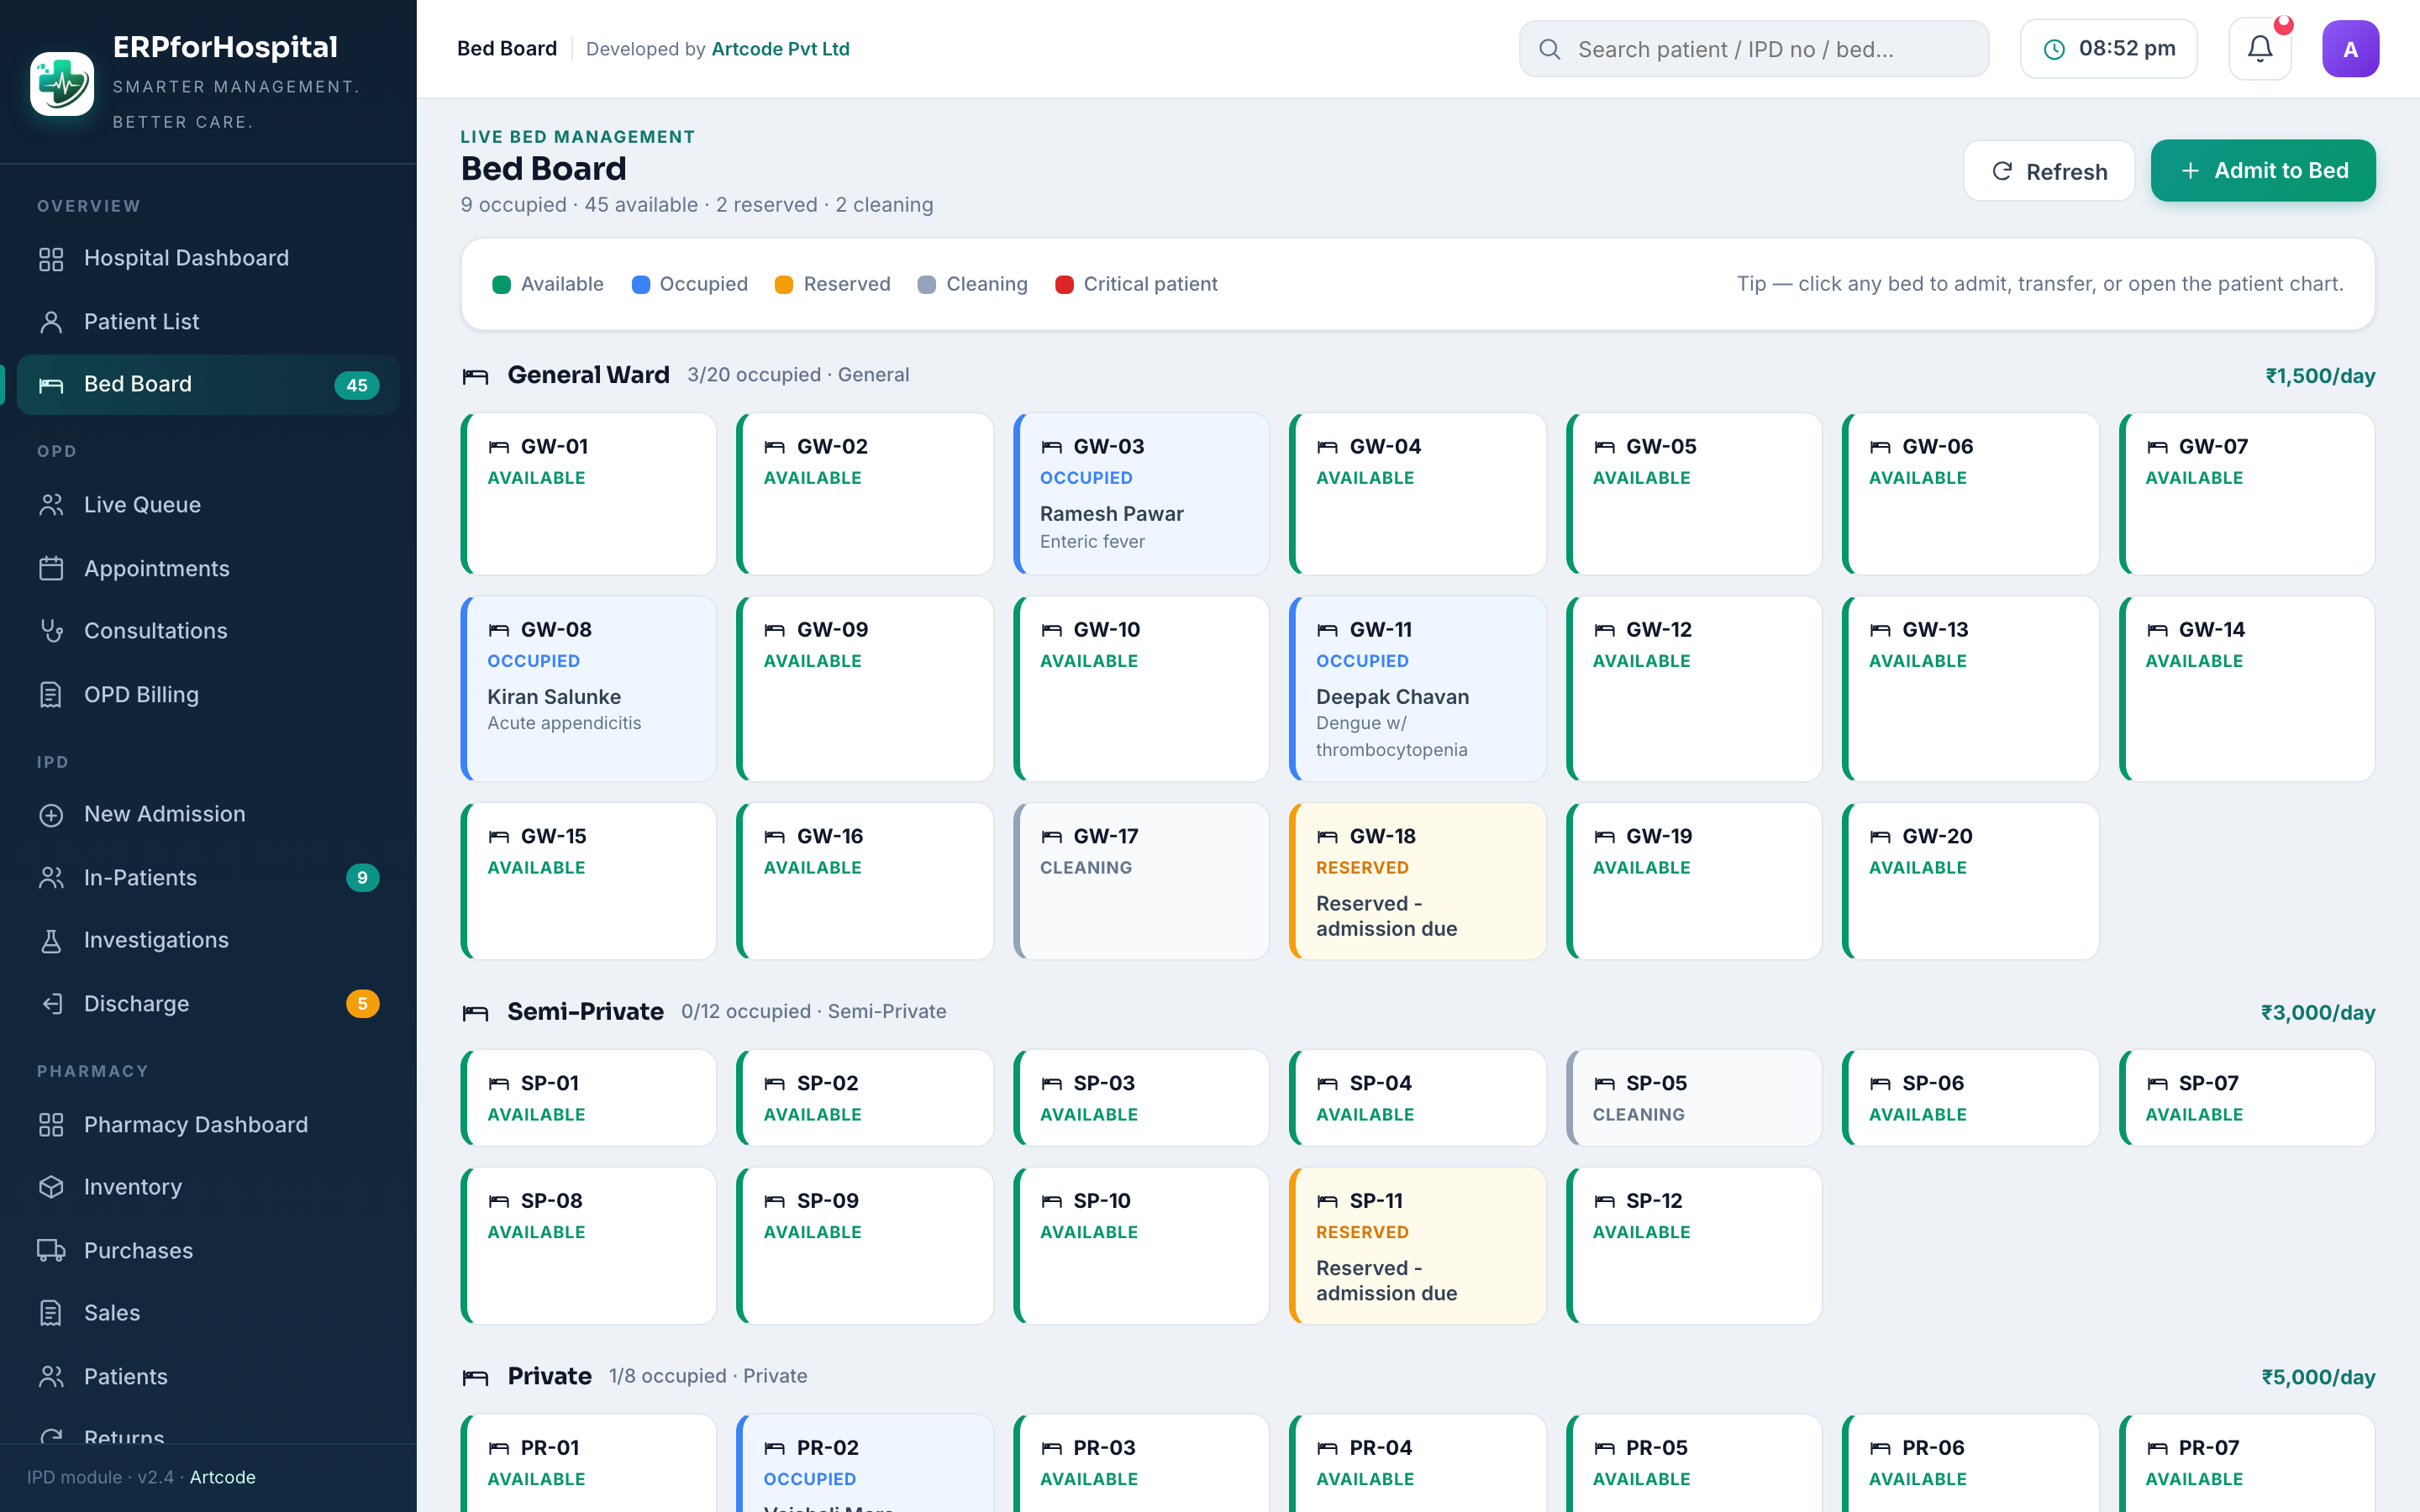This screenshot has height=1512, width=2420.
Task: Click the ERPforHospital heartbeat logo icon
Action: 62,84
